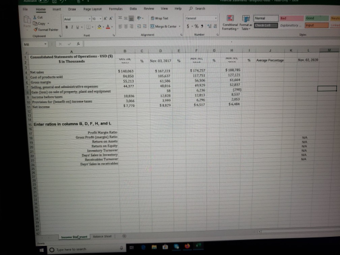Switch to the Formulas tab
340x255 pixels.
point(115,9)
